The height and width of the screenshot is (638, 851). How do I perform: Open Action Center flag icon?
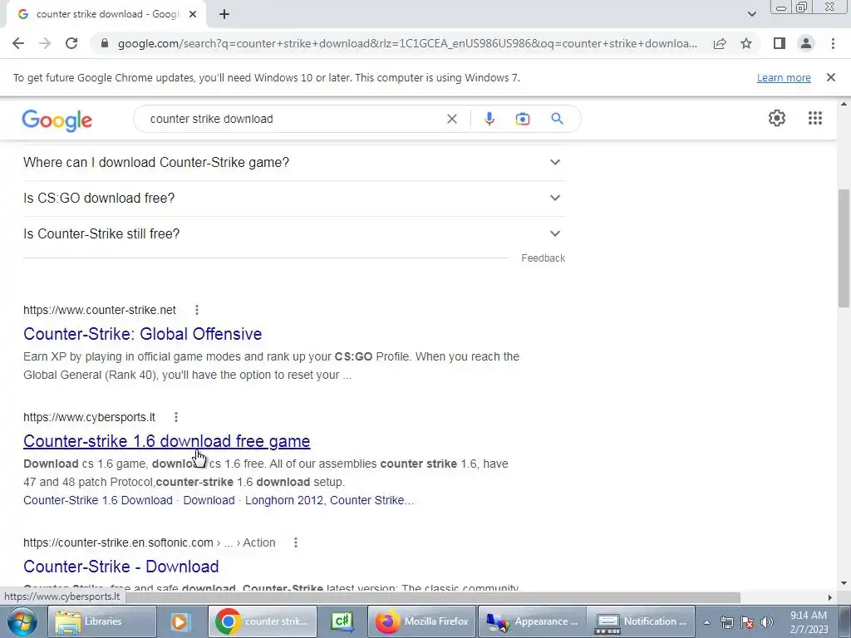click(x=747, y=622)
